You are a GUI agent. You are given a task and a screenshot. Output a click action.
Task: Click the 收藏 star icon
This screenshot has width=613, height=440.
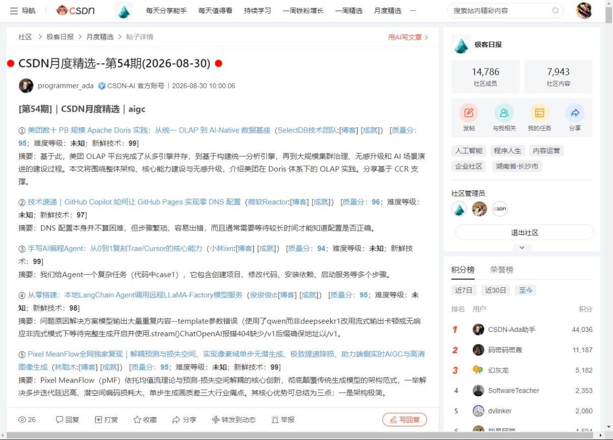click(x=137, y=420)
